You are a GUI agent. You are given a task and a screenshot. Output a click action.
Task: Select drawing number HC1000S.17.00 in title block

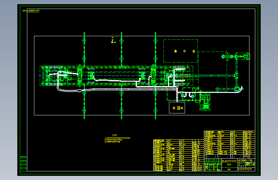point(245,160)
